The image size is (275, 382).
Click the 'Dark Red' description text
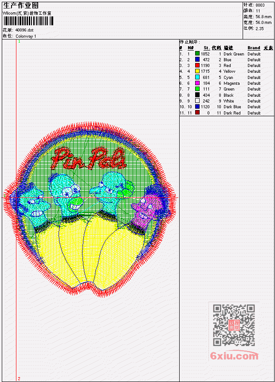click(232, 113)
